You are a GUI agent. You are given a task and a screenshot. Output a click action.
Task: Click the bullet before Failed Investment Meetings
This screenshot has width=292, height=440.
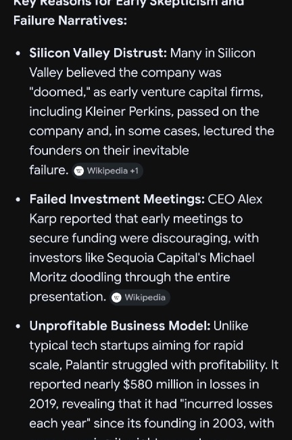click(18, 200)
